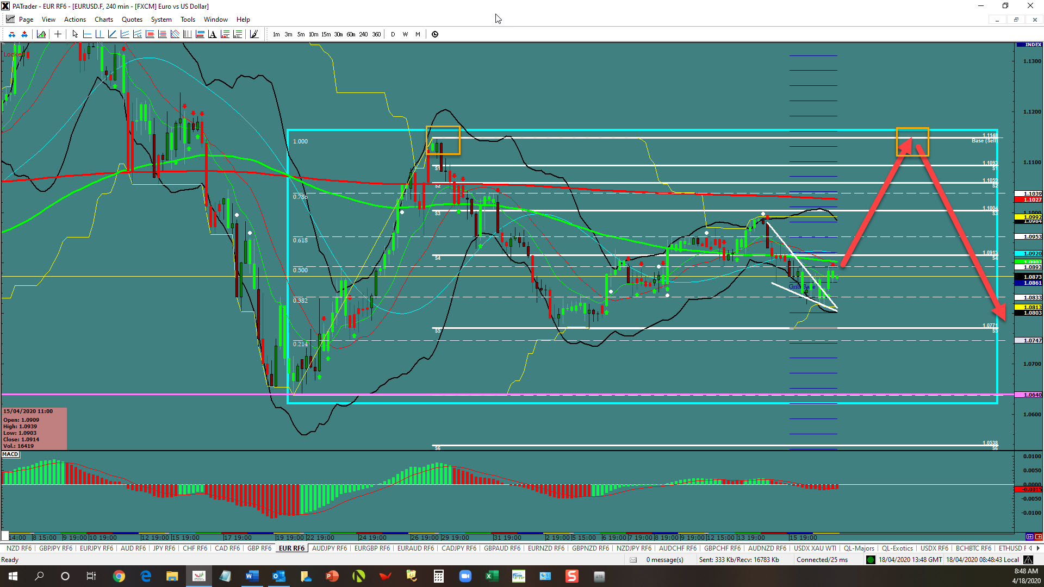
Task: Click the warning triangle icon in status bar
Action: pos(1028,560)
